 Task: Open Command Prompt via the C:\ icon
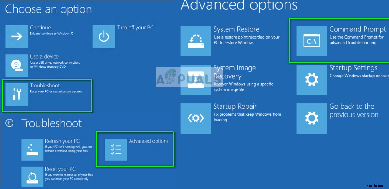click(312, 40)
